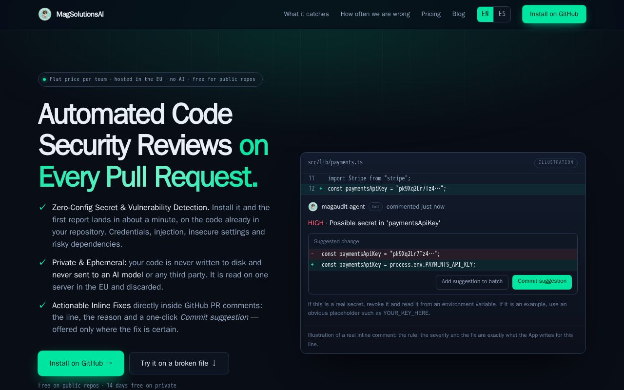Click the "bot" badge beside magaudit-agent
Image resolution: width=624 pixels, height=390 pixels.
pyautogui.click(x=375, y=207)
